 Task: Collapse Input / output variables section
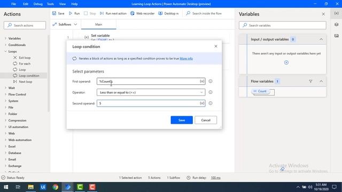321,39
